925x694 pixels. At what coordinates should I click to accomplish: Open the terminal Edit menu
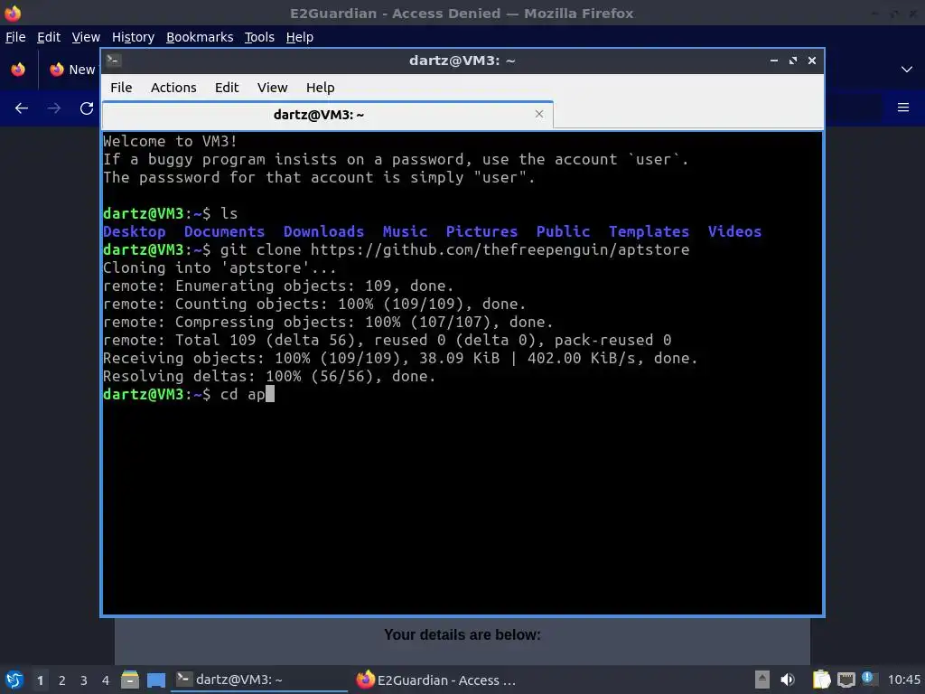[227, 88]
